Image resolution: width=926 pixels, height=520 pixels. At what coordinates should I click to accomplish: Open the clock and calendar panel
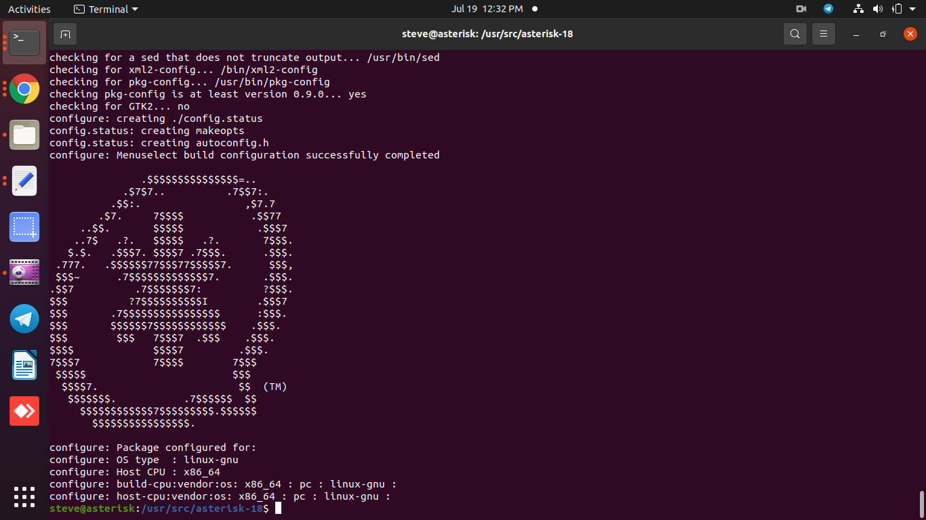(487, 9)
